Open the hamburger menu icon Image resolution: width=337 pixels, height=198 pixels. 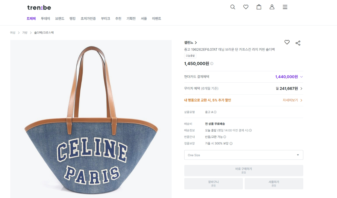285,7
